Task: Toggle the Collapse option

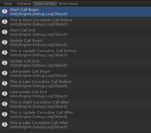Action: [24, 4]
